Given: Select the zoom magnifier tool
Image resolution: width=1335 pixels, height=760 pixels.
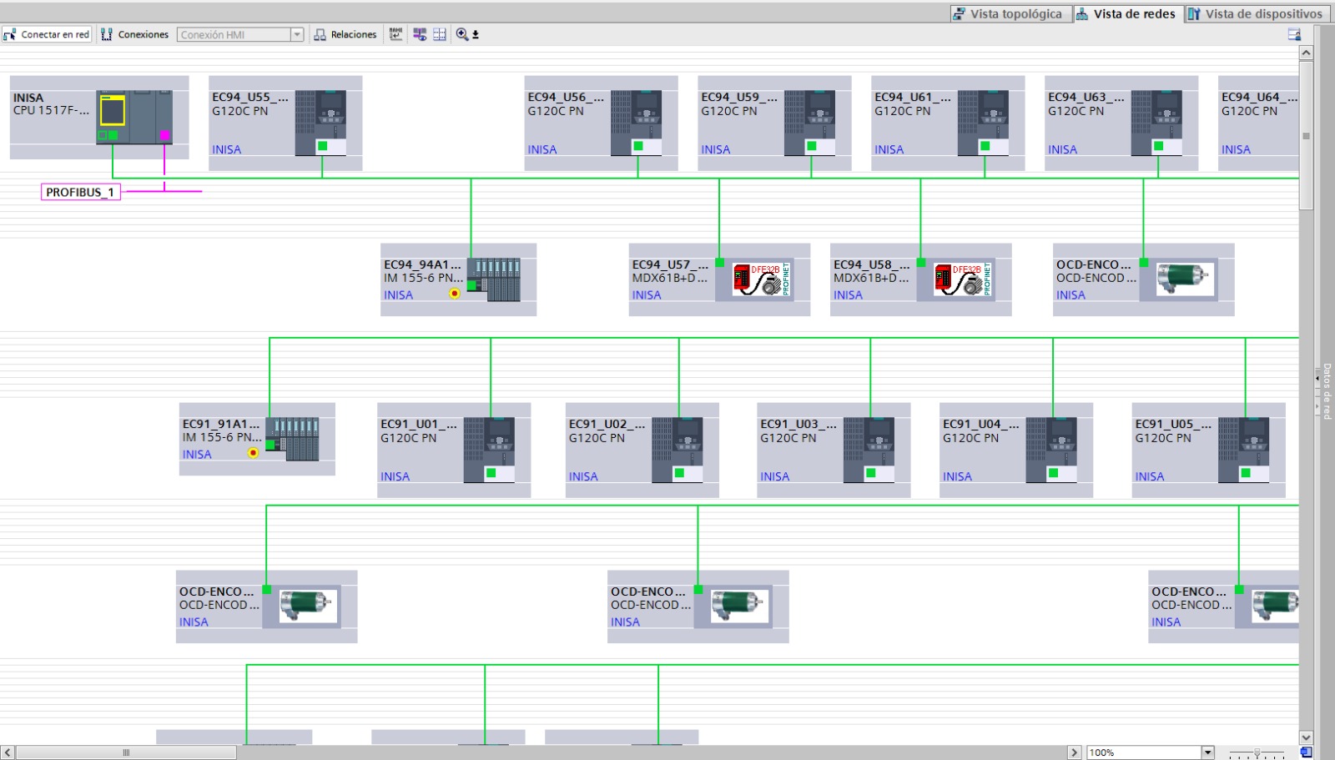Looking at the screenshot, I should [462, 34].
